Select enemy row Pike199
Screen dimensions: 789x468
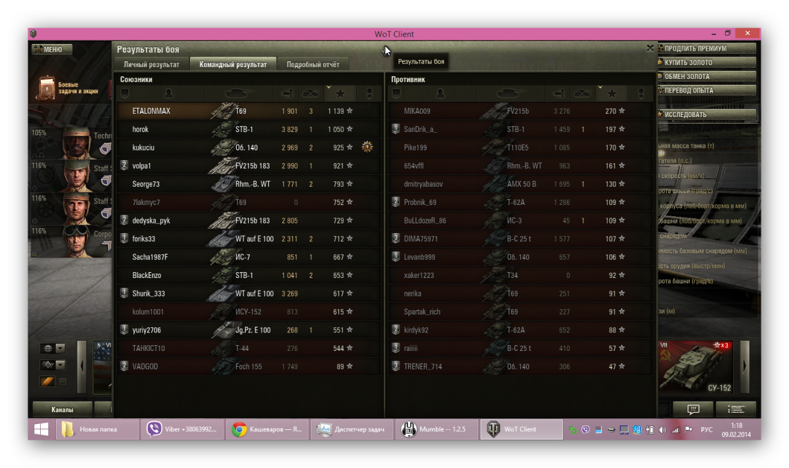click(521, 148)
